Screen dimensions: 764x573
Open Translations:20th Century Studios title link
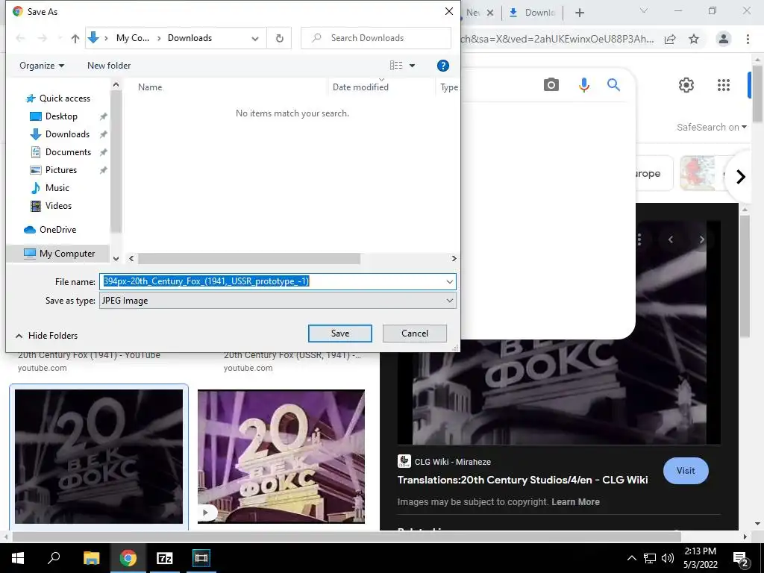click(x=522, y=480)
